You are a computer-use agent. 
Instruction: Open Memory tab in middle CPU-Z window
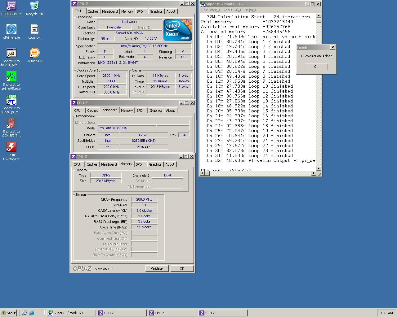click(x=127, y=111)
